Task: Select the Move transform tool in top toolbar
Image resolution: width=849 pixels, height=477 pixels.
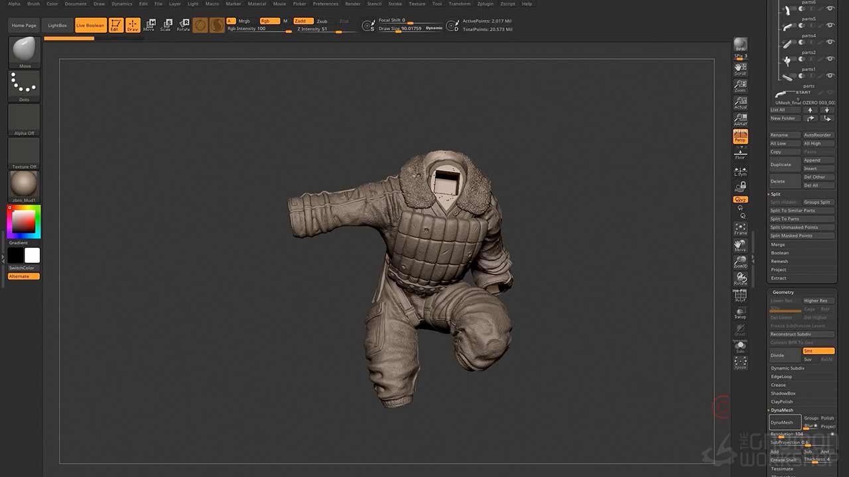Action: pos(149,25)
